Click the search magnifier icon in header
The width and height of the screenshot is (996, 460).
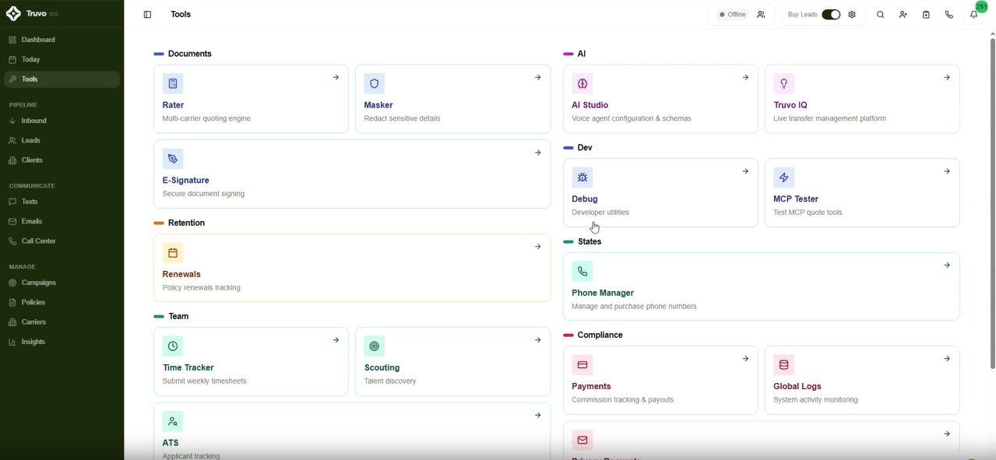881,15
